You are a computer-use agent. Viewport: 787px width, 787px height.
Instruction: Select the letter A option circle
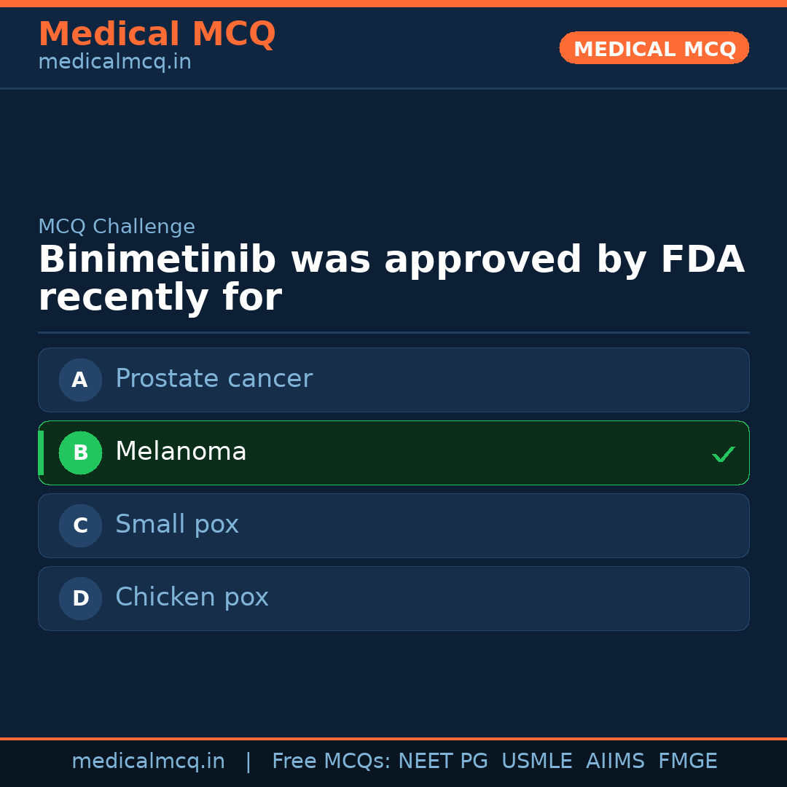[x=80, y=380]
